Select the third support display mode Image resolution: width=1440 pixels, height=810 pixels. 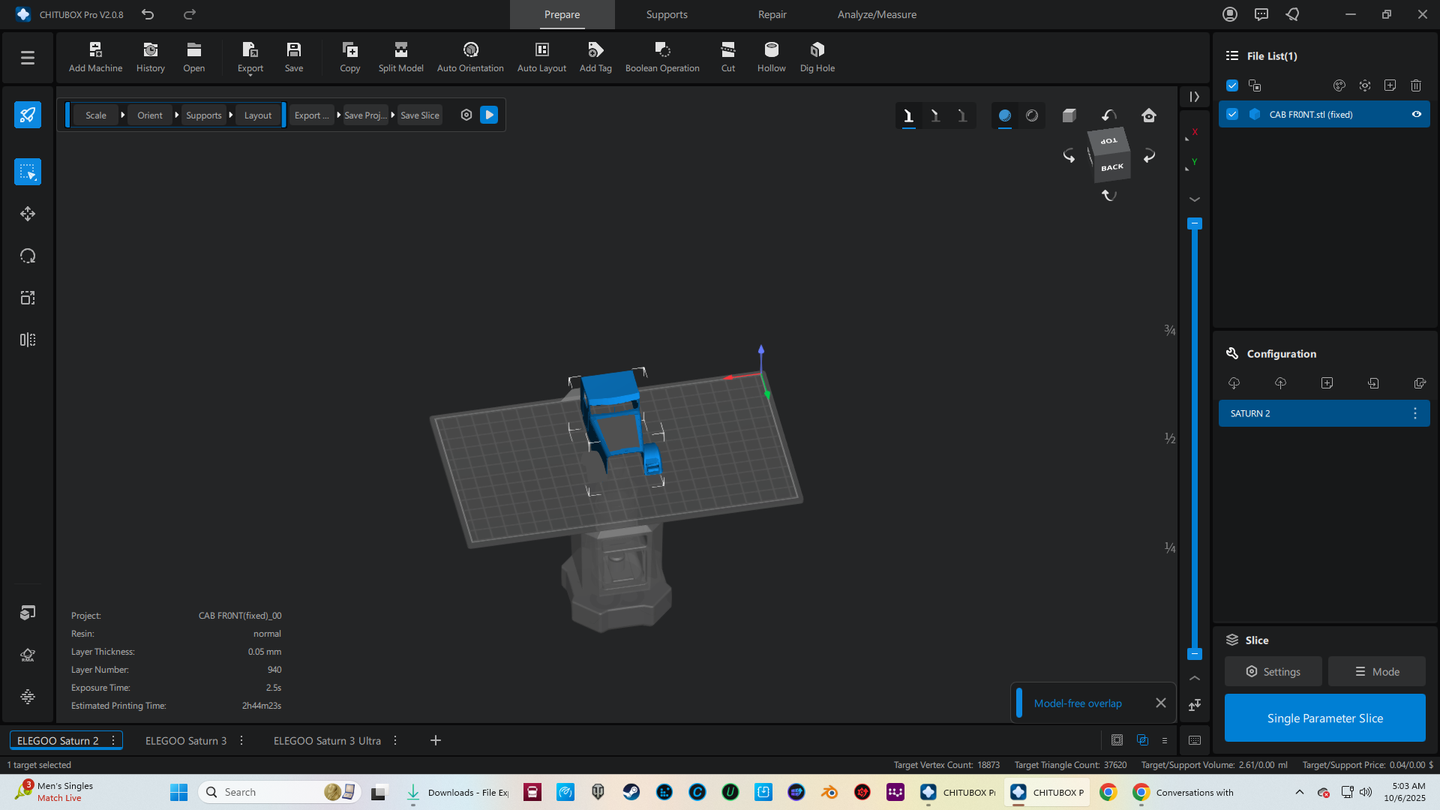coord(962,115)
